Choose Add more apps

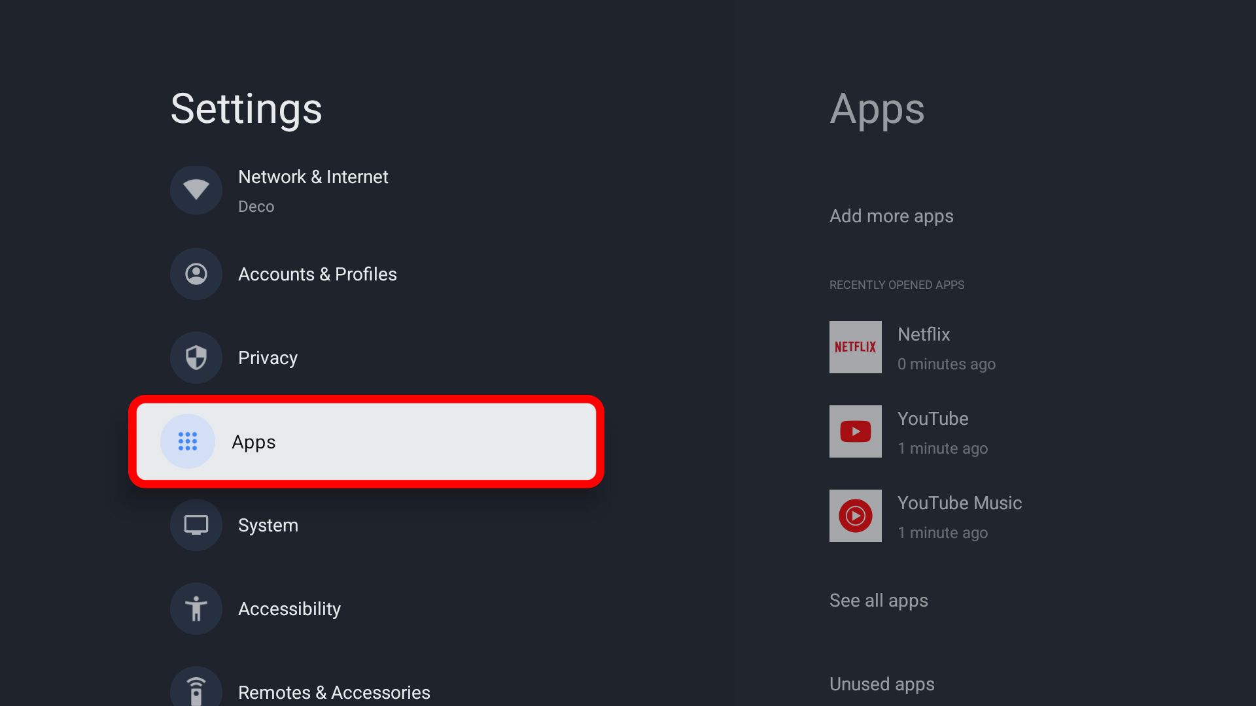coord(892,216)
